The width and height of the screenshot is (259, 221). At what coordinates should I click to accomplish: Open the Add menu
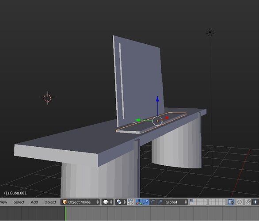pyautogui.click(x=34, y=202)
